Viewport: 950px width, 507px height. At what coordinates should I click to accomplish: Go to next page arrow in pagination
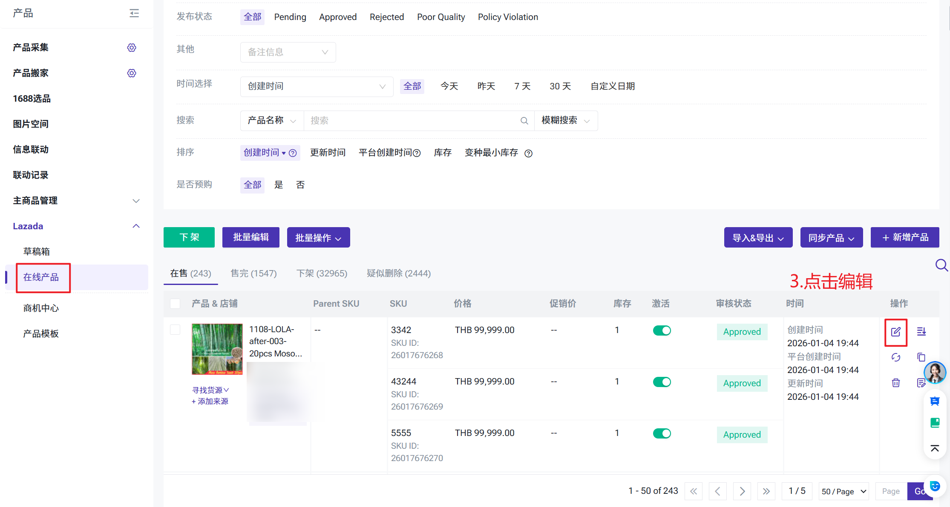pyautogui.click(x=742, y=491)
